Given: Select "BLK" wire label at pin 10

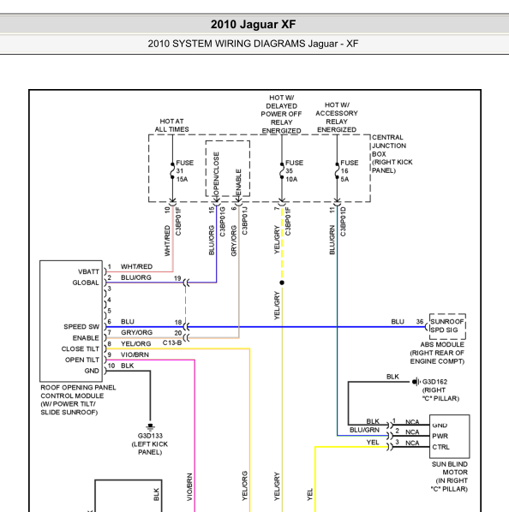Looking at the screenshot, I should 128,366.
